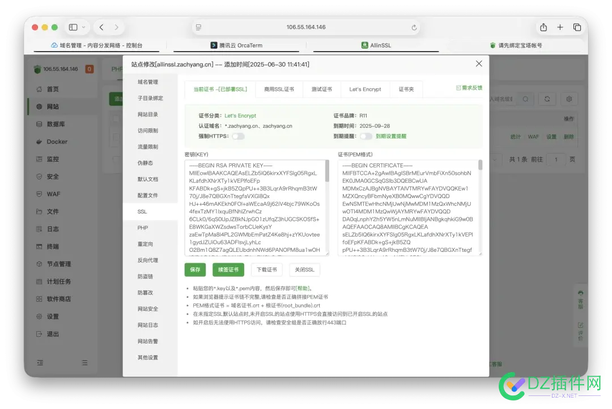Collapse the sidebar with bottom-left icon
Image resolution: width=612 pixels, height=409 pixels.
(40, 363)
